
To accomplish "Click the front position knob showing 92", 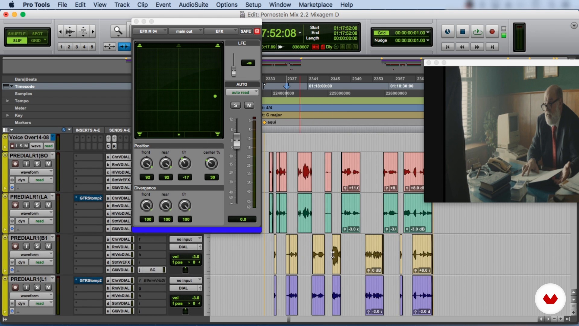I will click(x=147, y=163).
